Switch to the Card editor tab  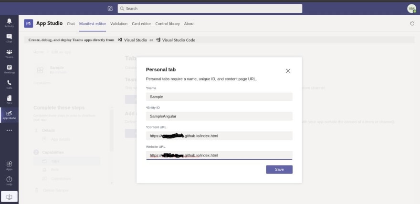click(141, 23)
